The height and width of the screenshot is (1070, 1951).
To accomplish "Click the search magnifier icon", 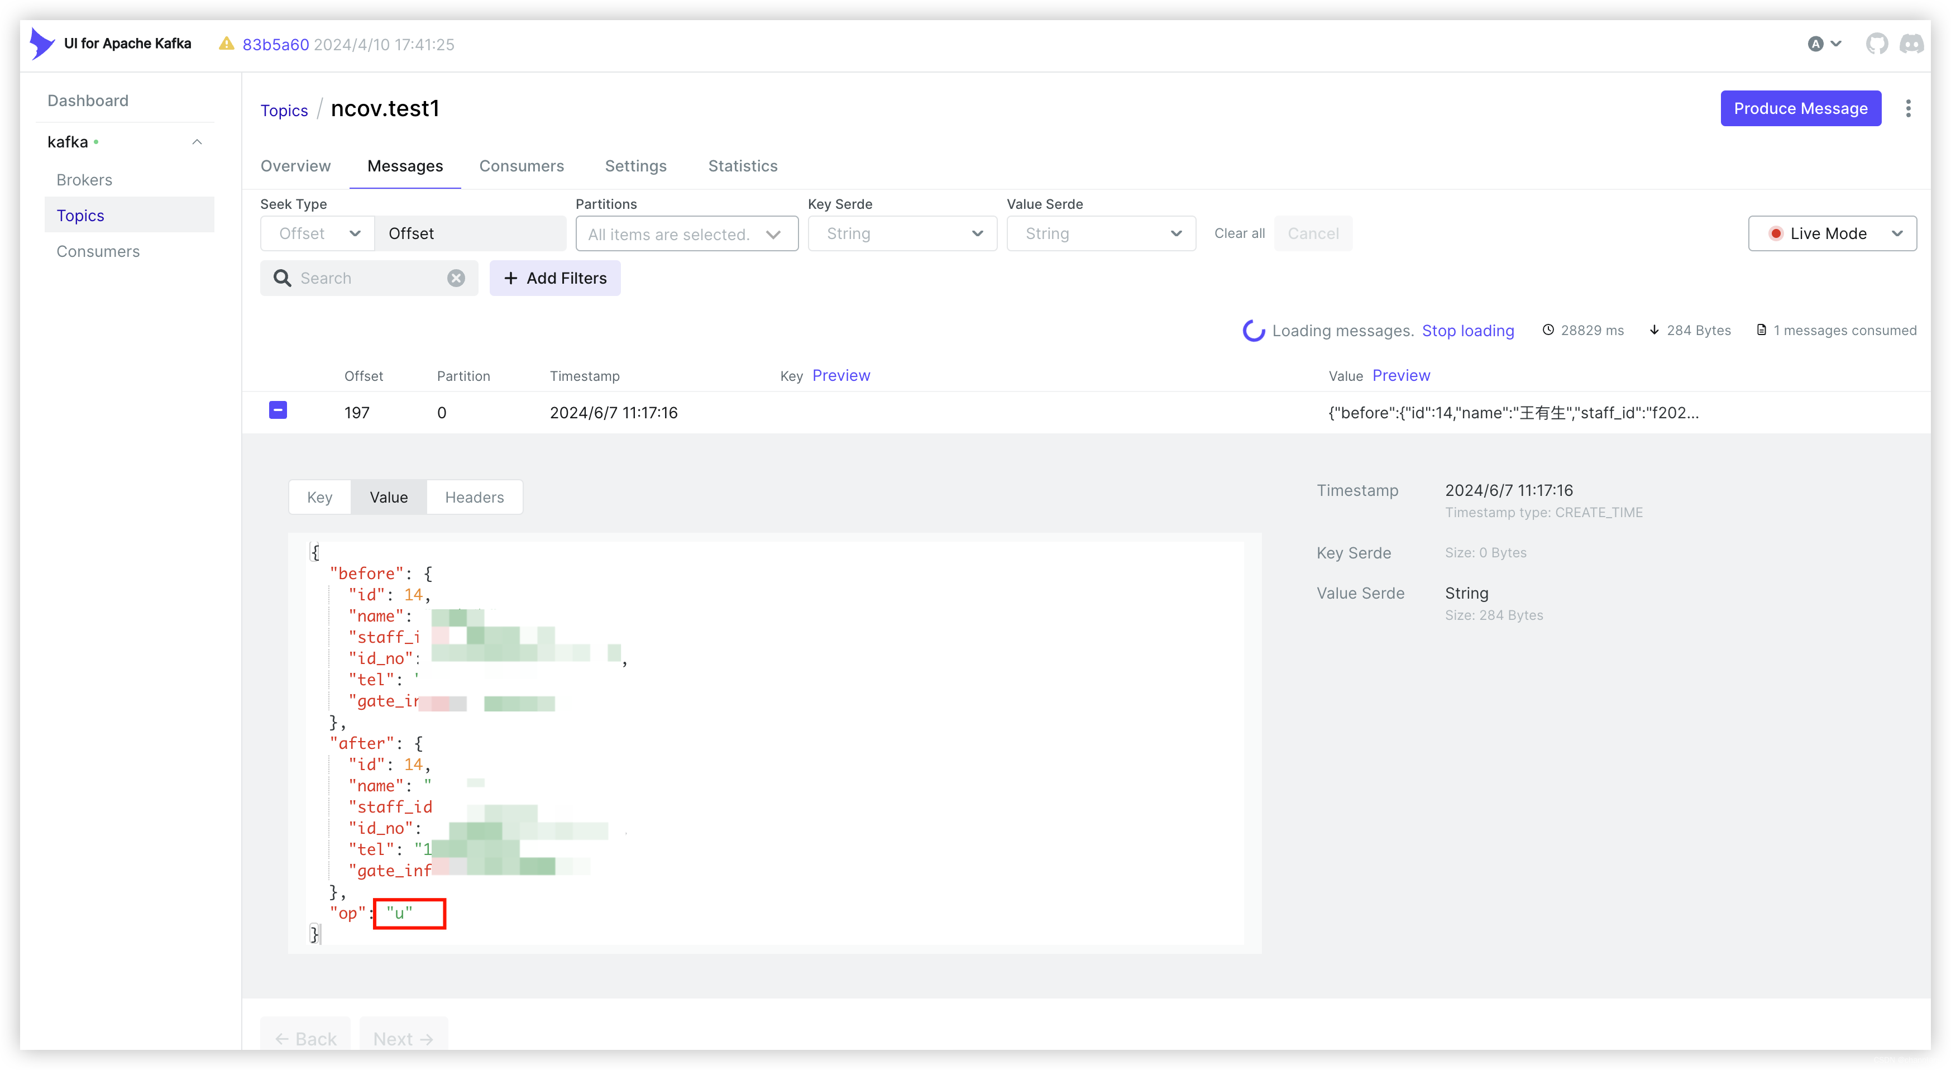I will tap(283, 278).
